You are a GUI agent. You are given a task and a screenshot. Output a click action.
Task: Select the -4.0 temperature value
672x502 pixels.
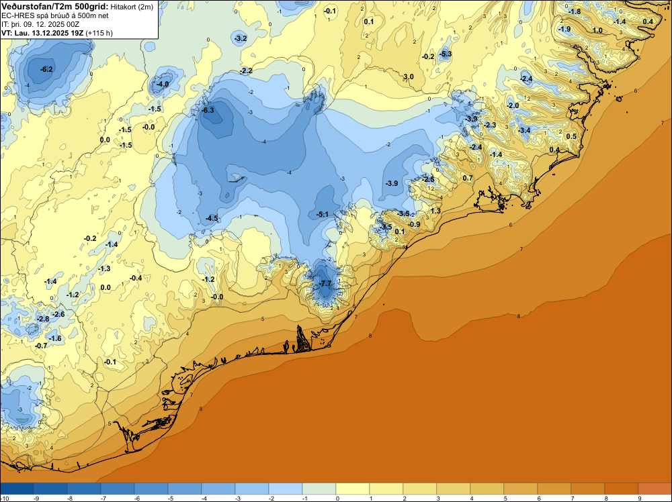point(163,85)
